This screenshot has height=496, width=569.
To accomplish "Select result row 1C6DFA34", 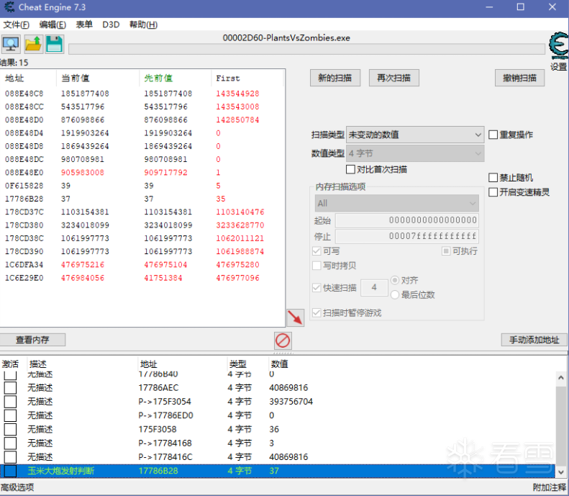I will click(x=142, y=265).
